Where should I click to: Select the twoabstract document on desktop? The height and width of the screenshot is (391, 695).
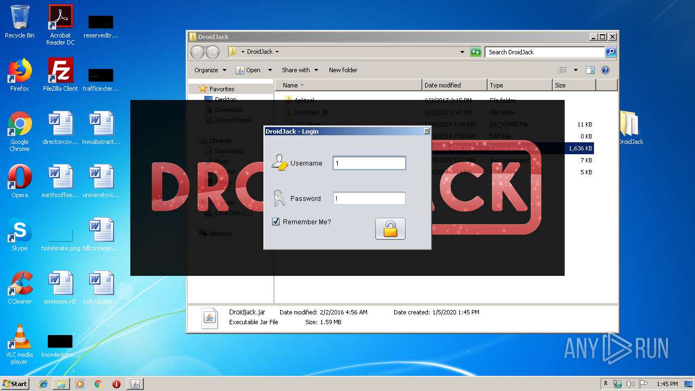tap(101, 128)
